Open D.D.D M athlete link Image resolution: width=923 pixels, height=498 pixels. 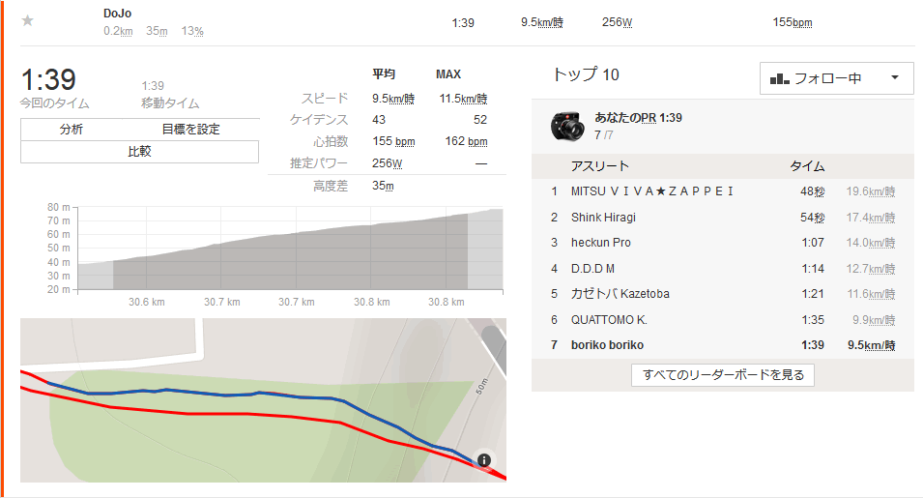pos(592,269)
